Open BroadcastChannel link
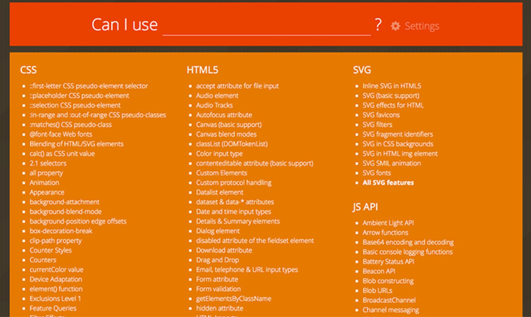 pyautogui.click(x=389, y=300)
